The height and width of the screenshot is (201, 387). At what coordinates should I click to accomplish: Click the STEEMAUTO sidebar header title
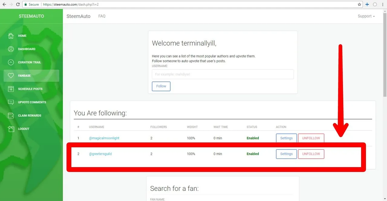click(x=31, y=16)
